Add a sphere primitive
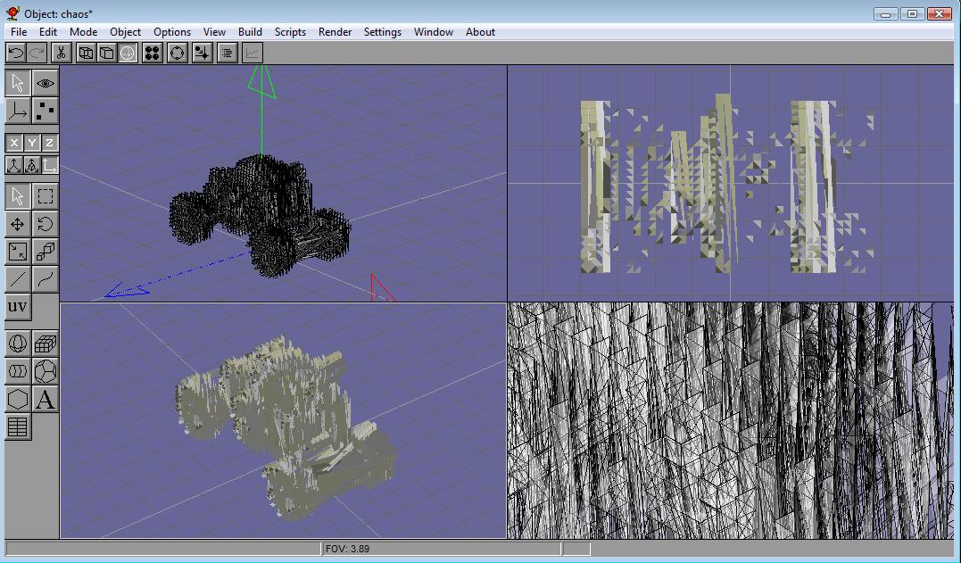 pos(17,344)
